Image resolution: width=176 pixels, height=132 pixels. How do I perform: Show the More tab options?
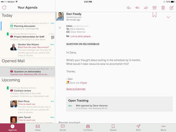coord(164,128)
